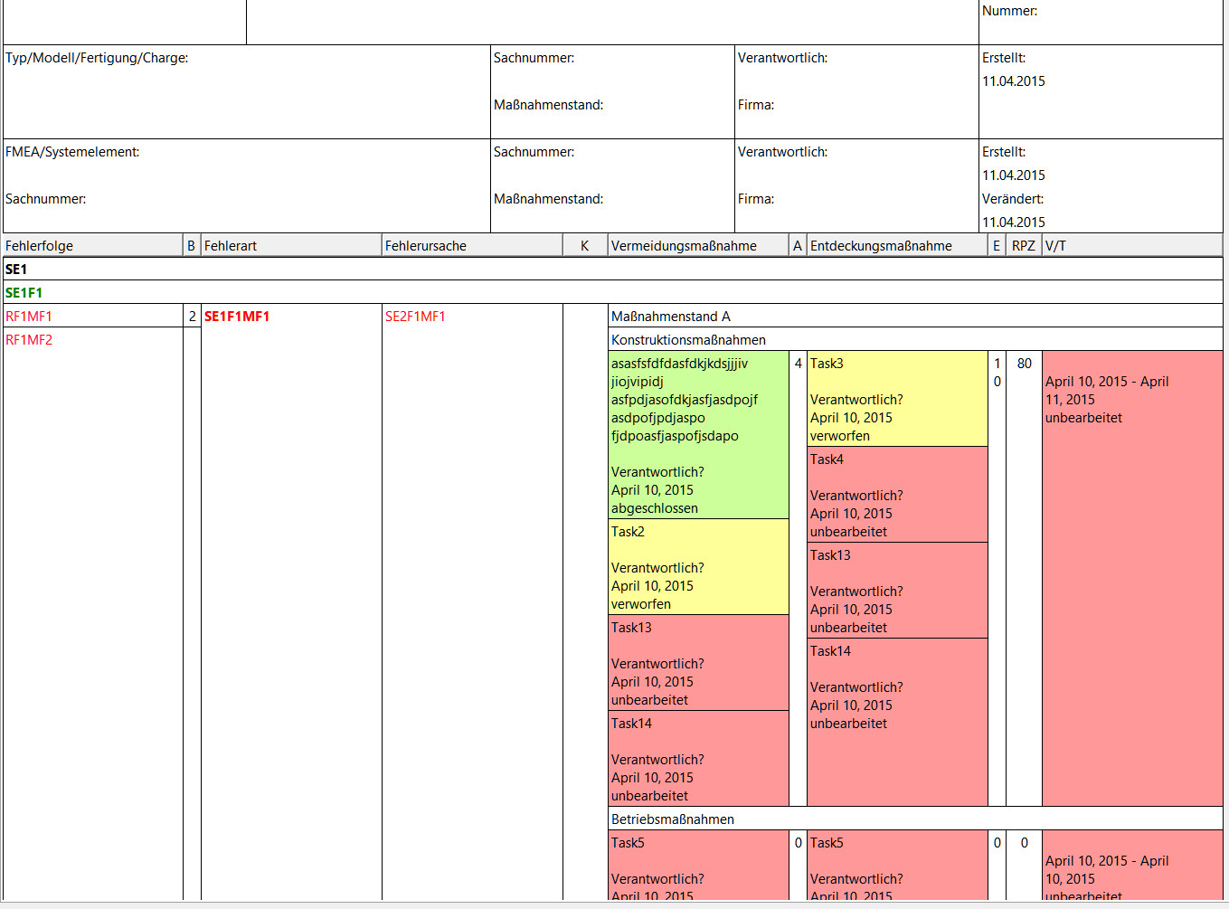Click Task14 in the Vermeidungsmaßnahme column
1229x909 pixels.
[698, 759]
